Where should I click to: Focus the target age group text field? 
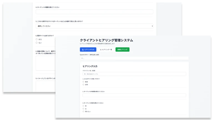134,95
